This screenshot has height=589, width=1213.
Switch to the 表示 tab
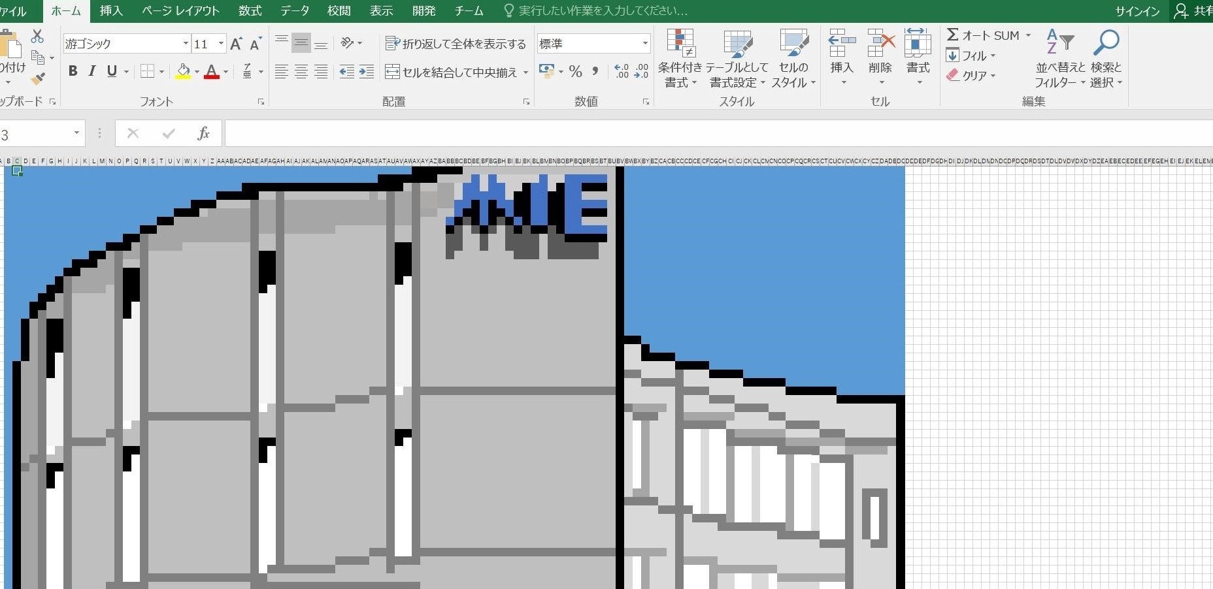pos(381,11)
